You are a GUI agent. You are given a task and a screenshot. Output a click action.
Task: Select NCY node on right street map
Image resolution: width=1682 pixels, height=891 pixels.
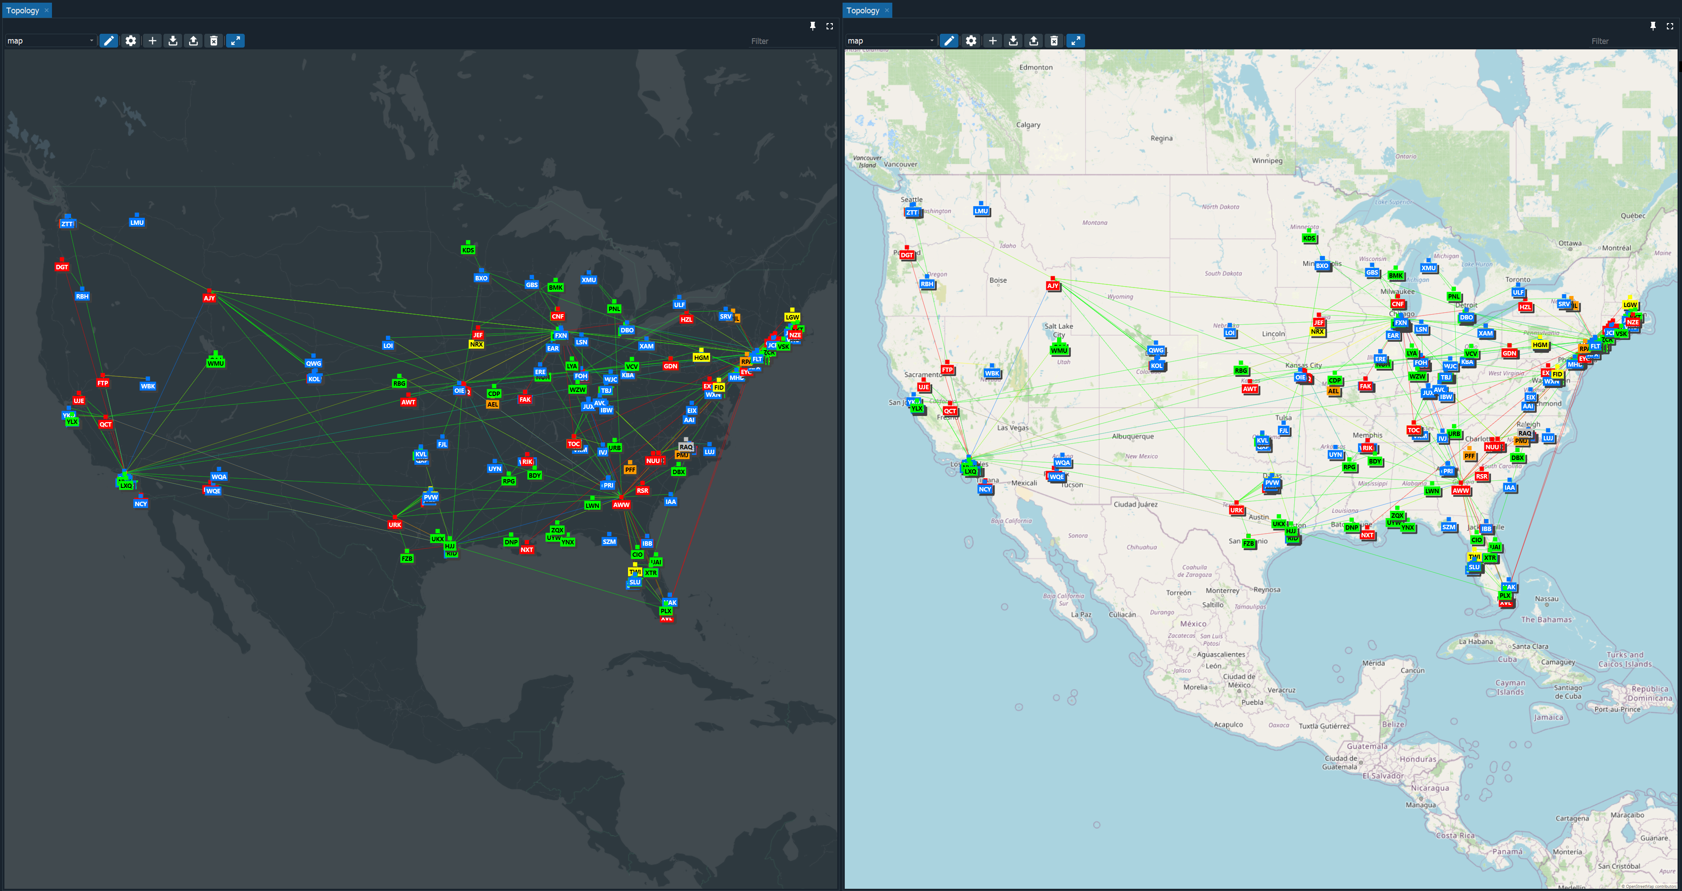click(985, 489)
